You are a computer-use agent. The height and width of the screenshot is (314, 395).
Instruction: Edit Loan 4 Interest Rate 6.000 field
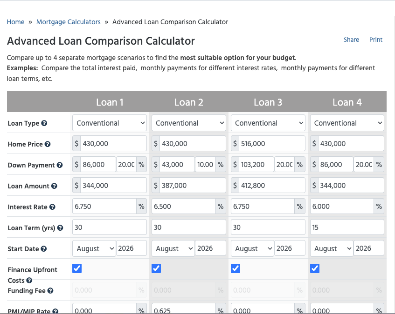(x=342, y=206)
